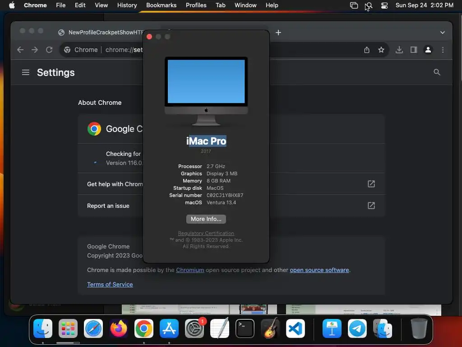
Task: Open the History menu
Action: click(127, 5)
